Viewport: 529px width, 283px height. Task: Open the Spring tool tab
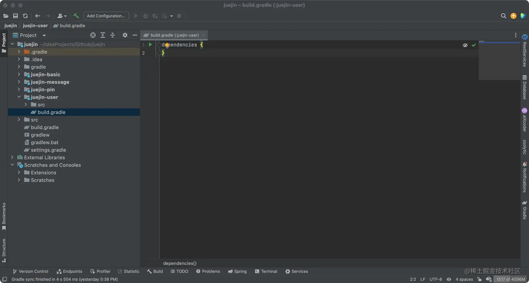(237, 271)
